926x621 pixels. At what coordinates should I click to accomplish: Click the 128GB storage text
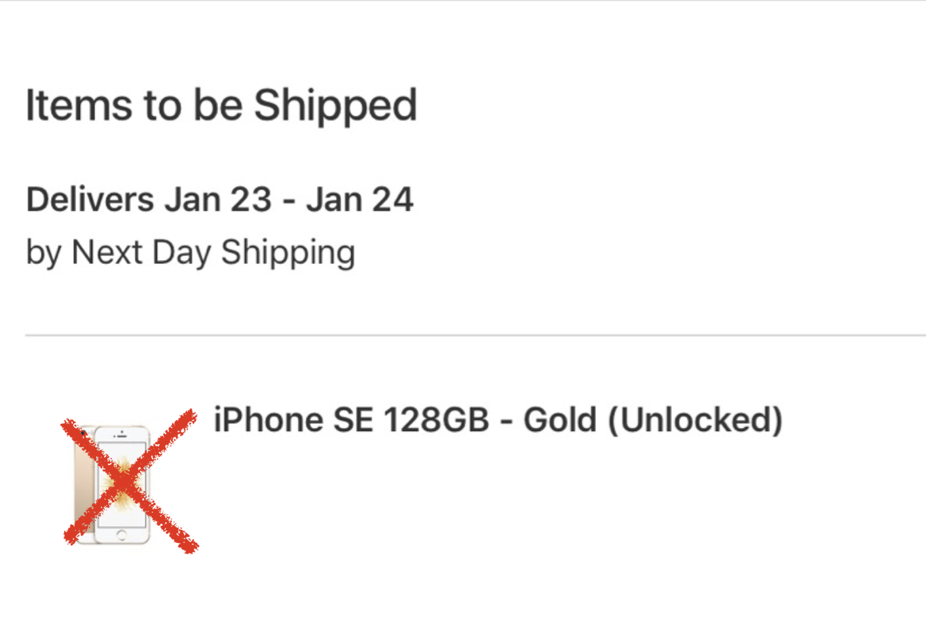436,420
